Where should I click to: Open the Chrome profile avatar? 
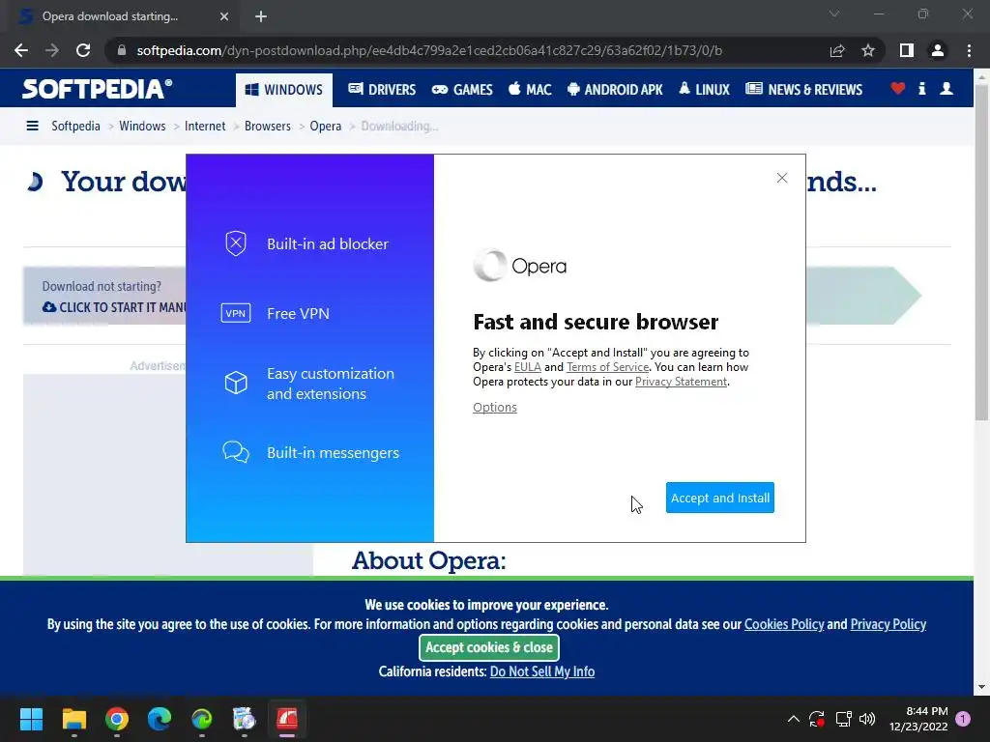coord(938,50)
